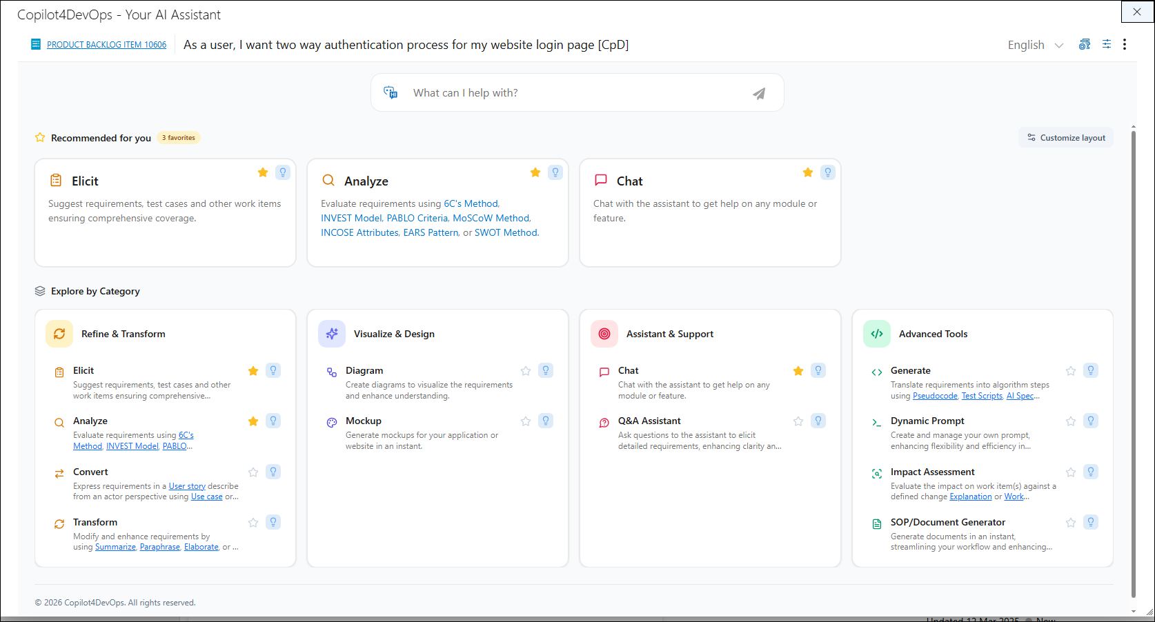Click the lightbulb hint on Elicit card

point(283,172)
